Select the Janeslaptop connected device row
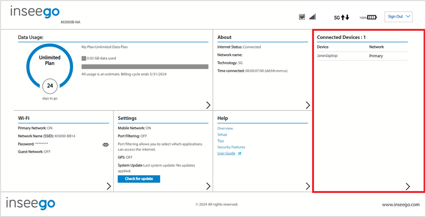The height and width of the screenshot is (217, 426). click(362, 56)
